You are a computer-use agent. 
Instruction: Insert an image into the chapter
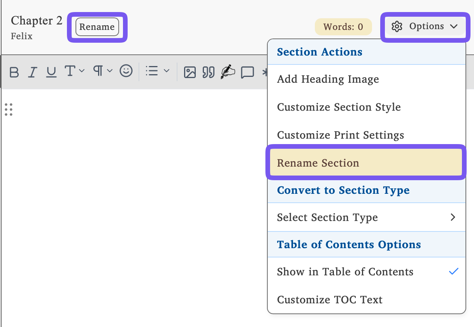pos(190,72)
